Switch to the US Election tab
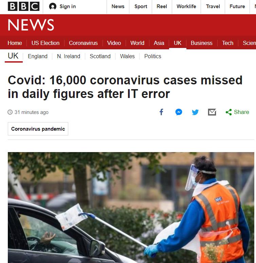The width and height of the screenshot is (256, 263). 45,43
